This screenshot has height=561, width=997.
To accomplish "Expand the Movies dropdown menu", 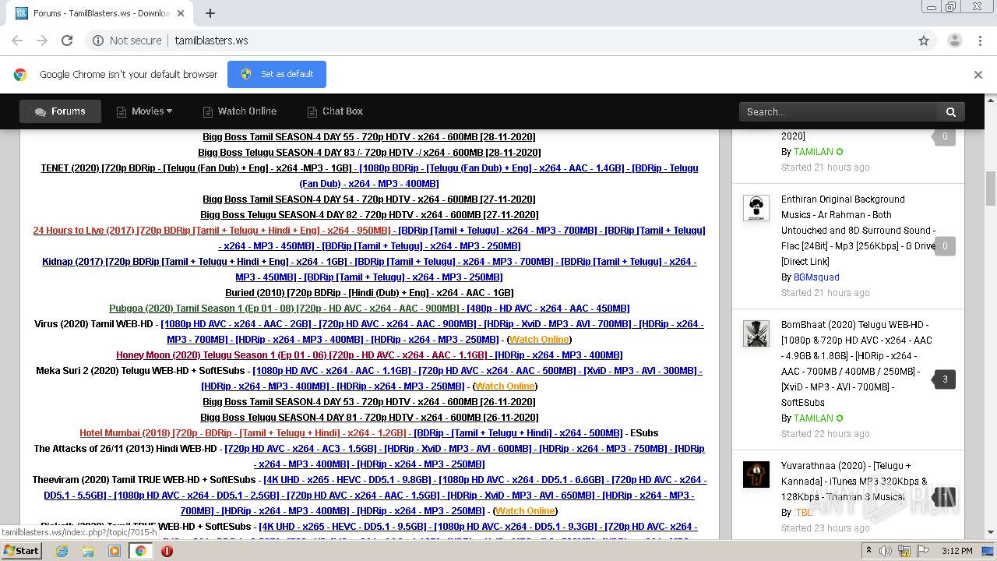I will click(144, 111).
